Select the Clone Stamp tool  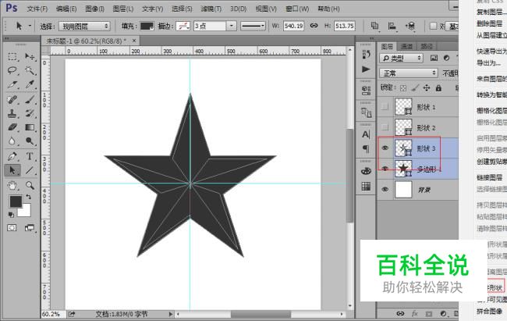tap(12, 113)
